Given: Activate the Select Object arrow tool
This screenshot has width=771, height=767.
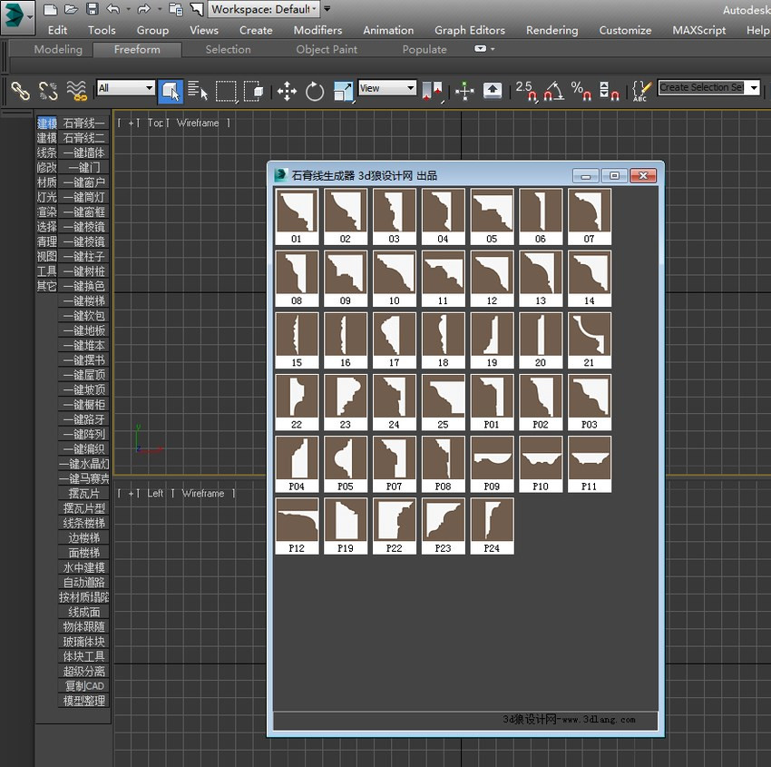Looking at the screenshot, I should [x=171, y=92].
